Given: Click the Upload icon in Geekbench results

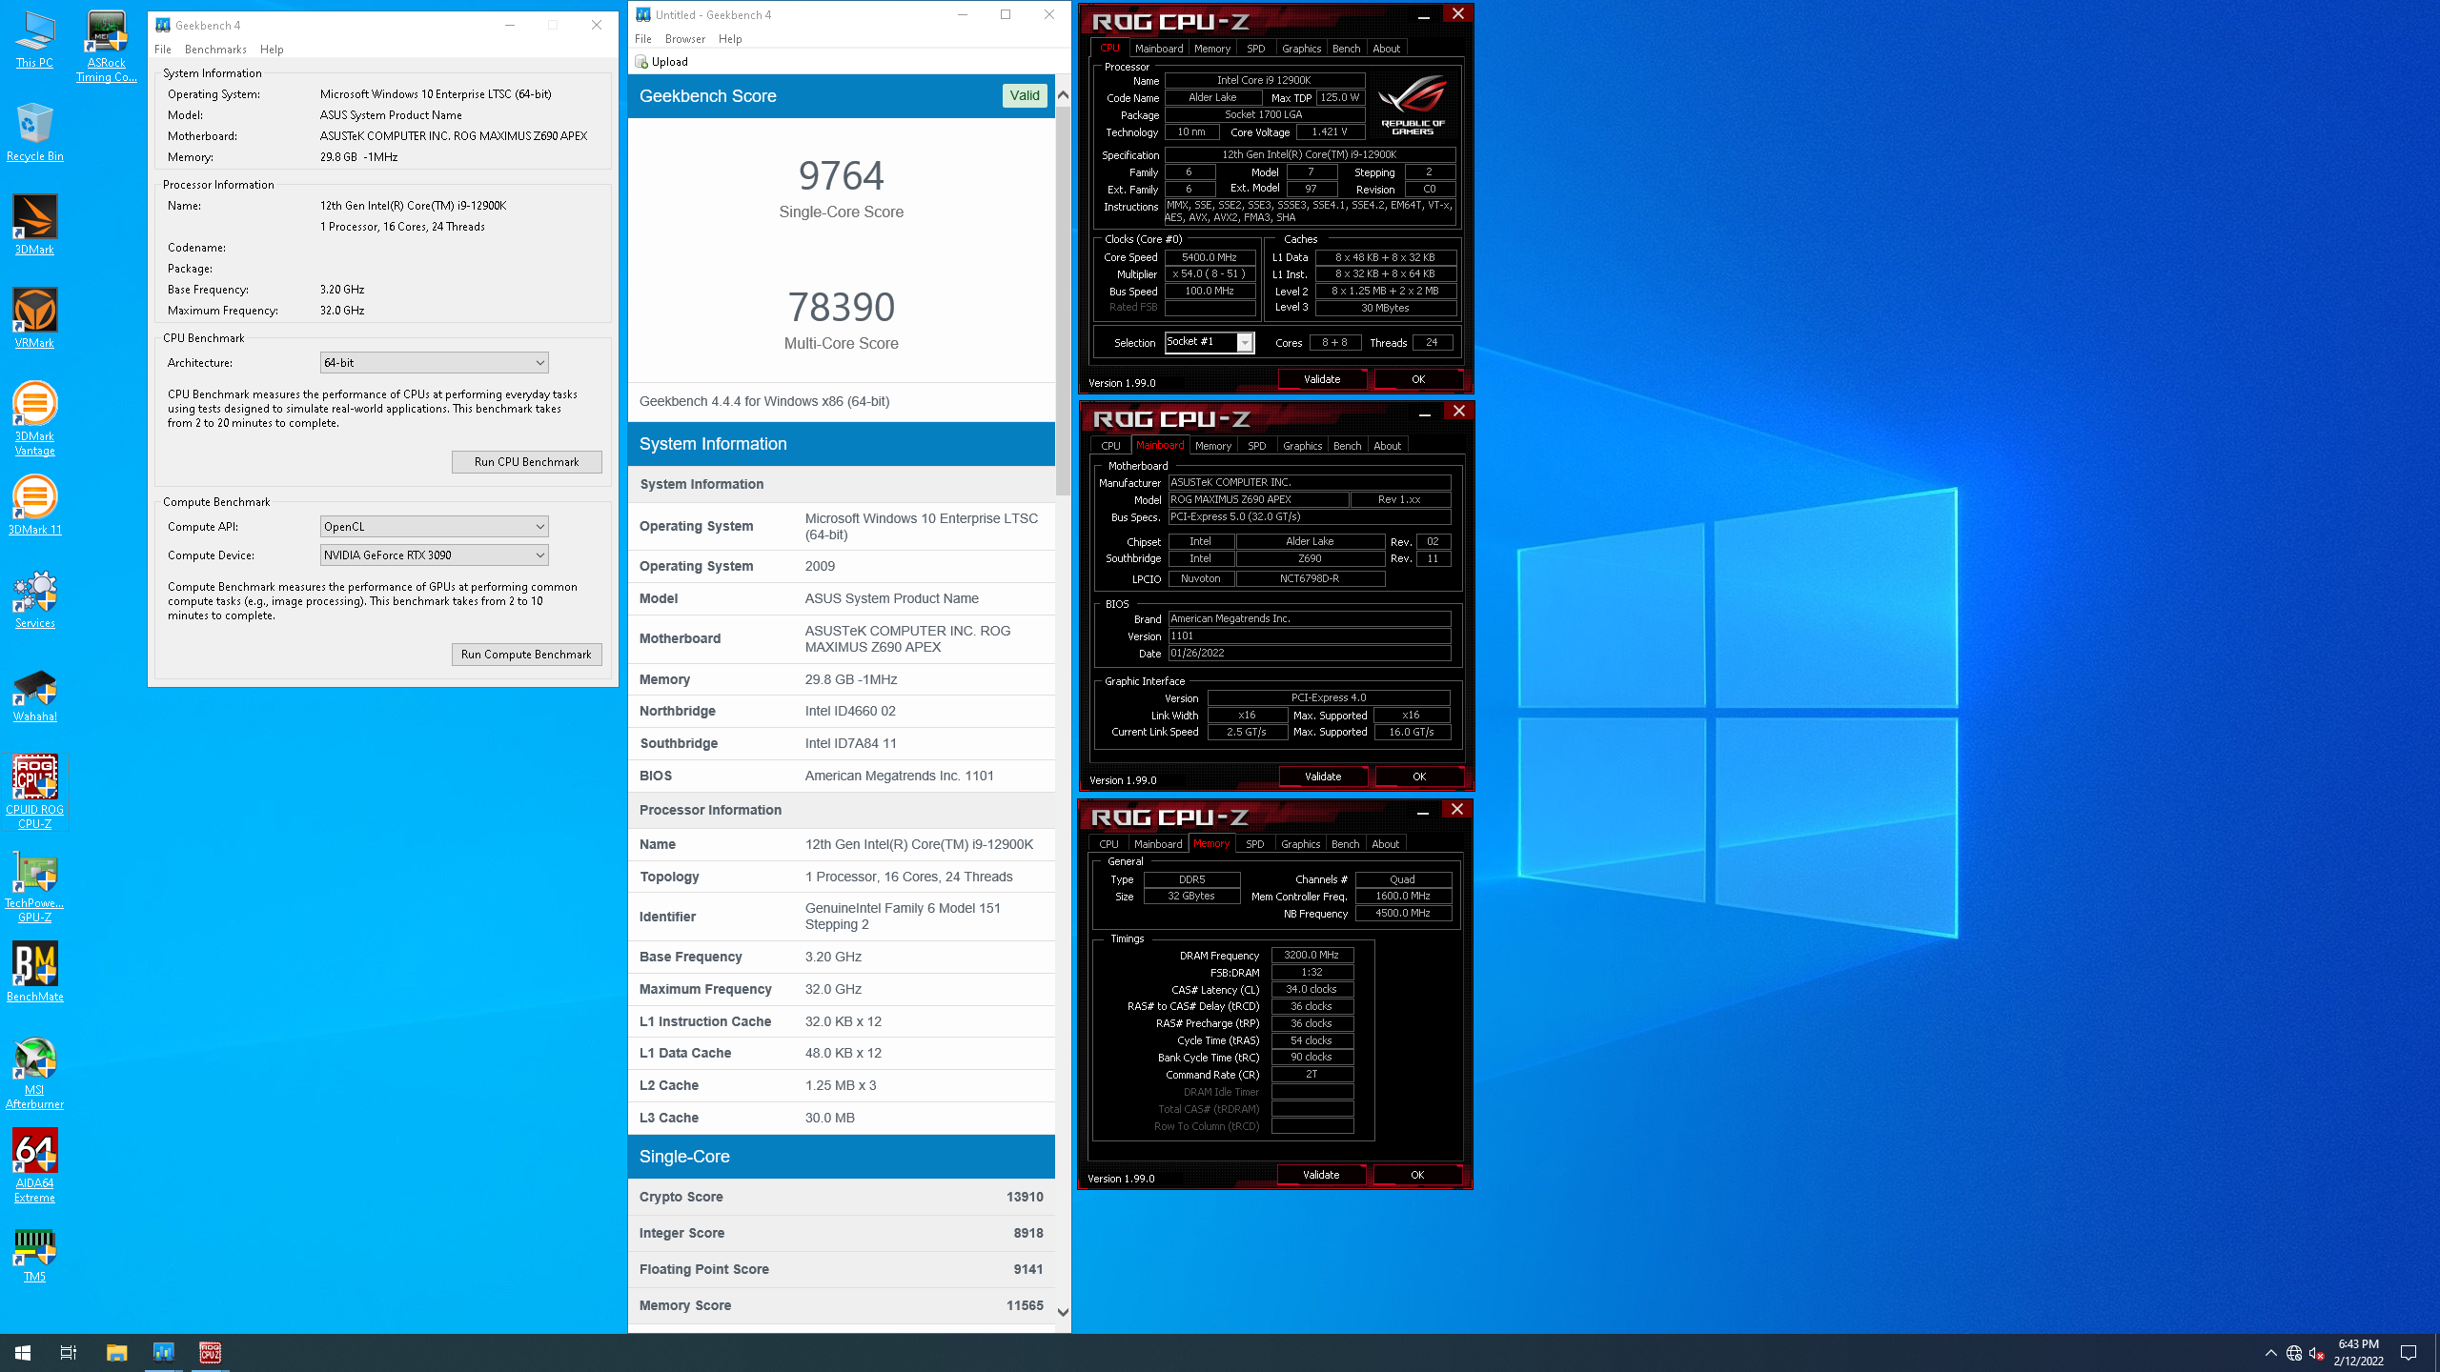Looking at the screenshot, I should pos(641,62).
